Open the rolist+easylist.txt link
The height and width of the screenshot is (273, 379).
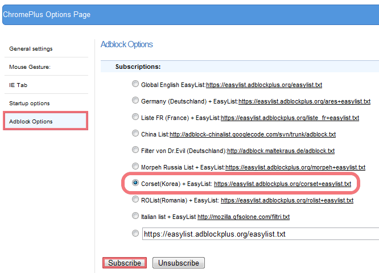[x=287, y=200]
